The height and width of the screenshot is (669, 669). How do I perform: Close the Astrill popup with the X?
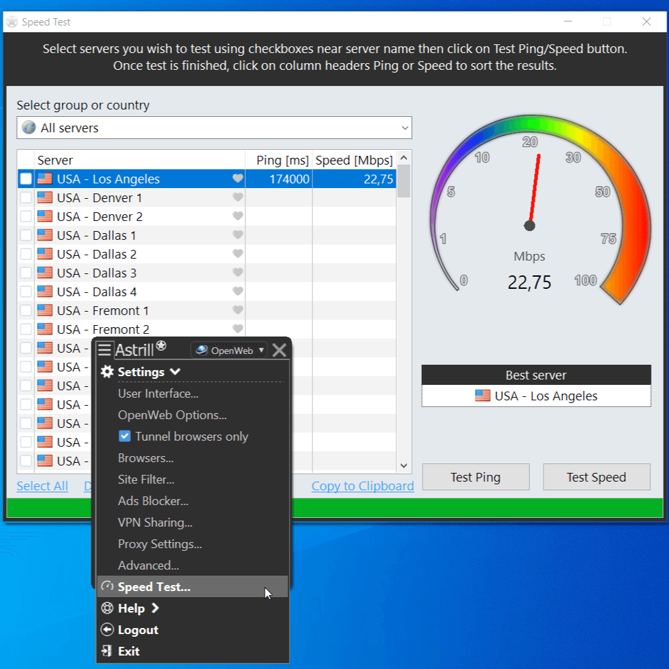click(279, 351)
